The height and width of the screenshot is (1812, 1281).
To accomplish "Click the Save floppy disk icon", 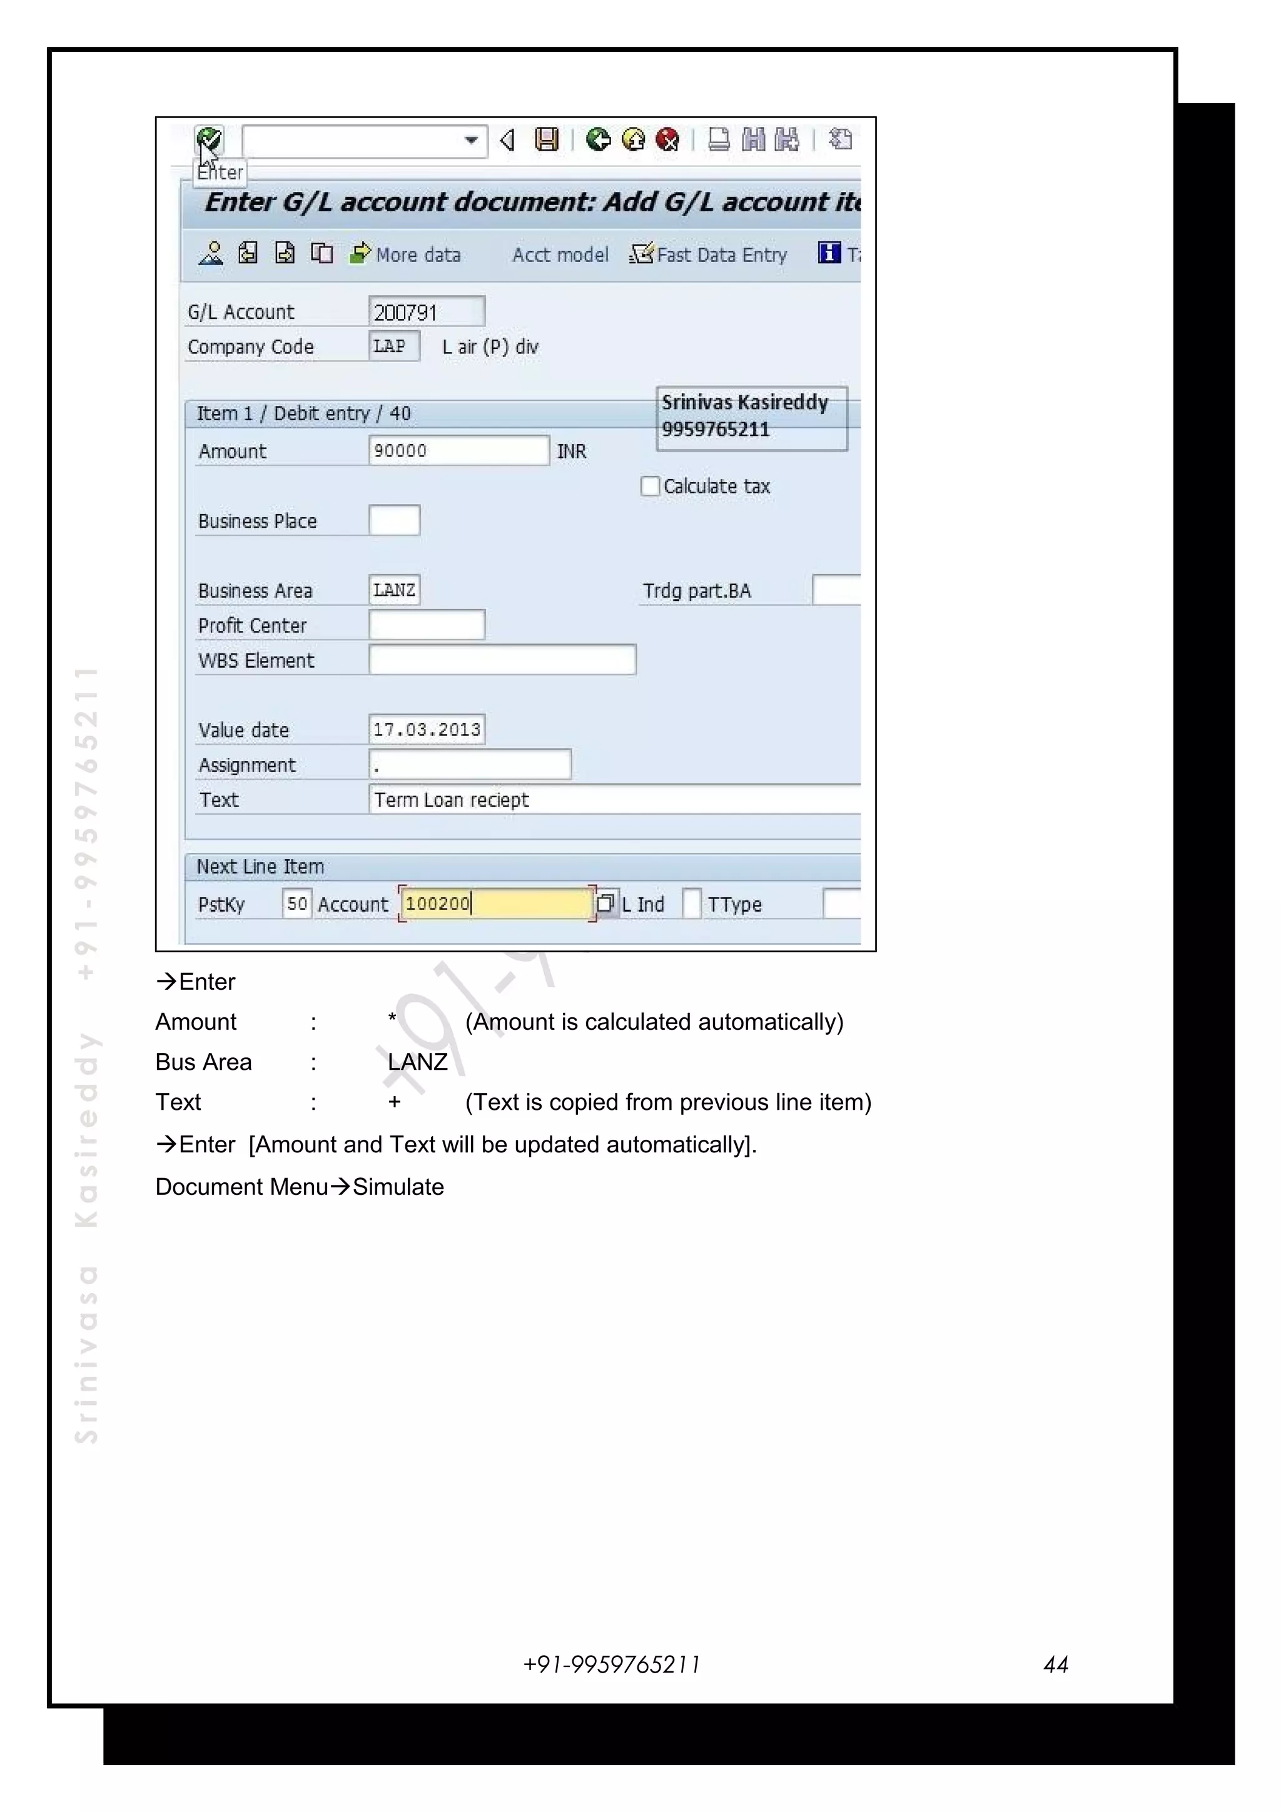I will 546,139.
